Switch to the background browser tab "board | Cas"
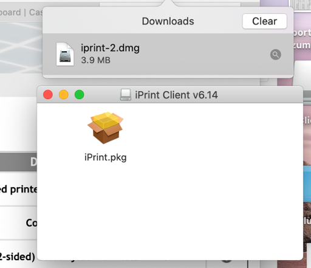The height and width of the screenshot is (268, 311). [x=21, y=12]
